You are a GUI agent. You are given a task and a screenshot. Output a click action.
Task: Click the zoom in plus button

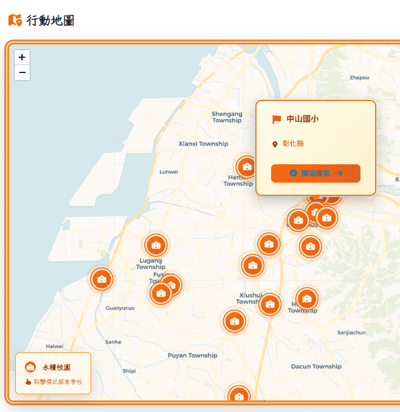(x=22, y=58)
